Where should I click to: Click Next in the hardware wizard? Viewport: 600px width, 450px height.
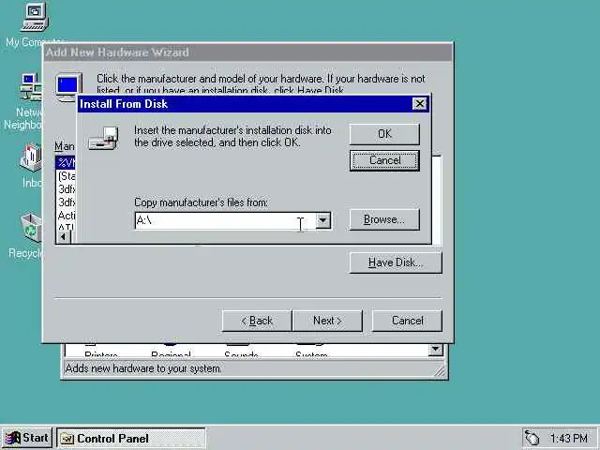pyautogui.click(x=327, y=321)
